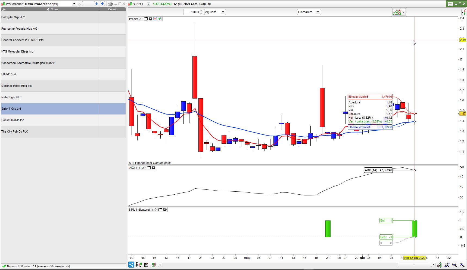The image size is (467, 270).
Task: Click the blue share icon
Action: [131, 265]
